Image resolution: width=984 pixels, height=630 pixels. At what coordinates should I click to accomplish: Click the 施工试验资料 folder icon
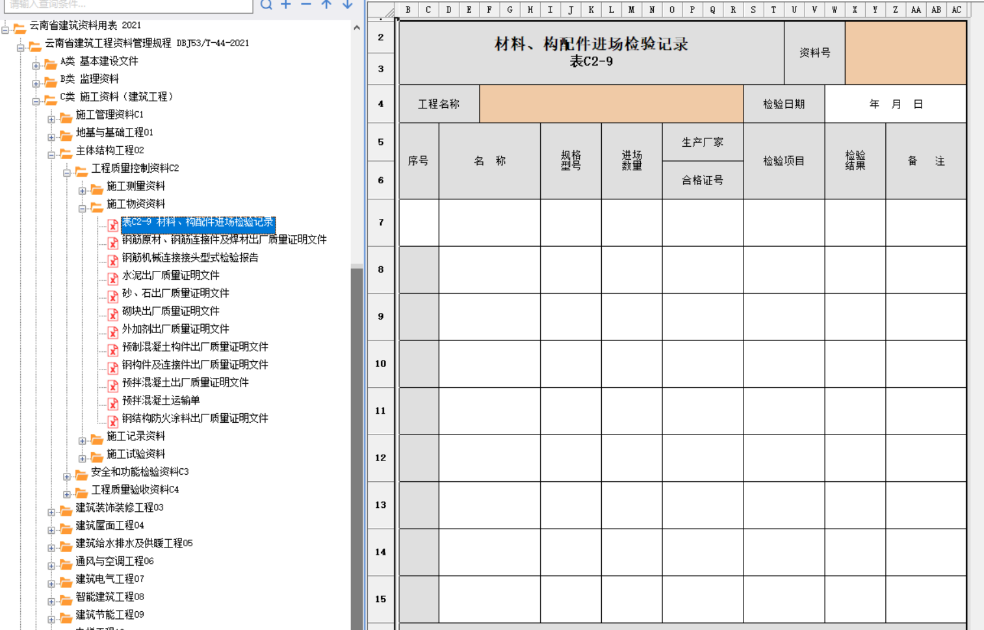[97, 457]
